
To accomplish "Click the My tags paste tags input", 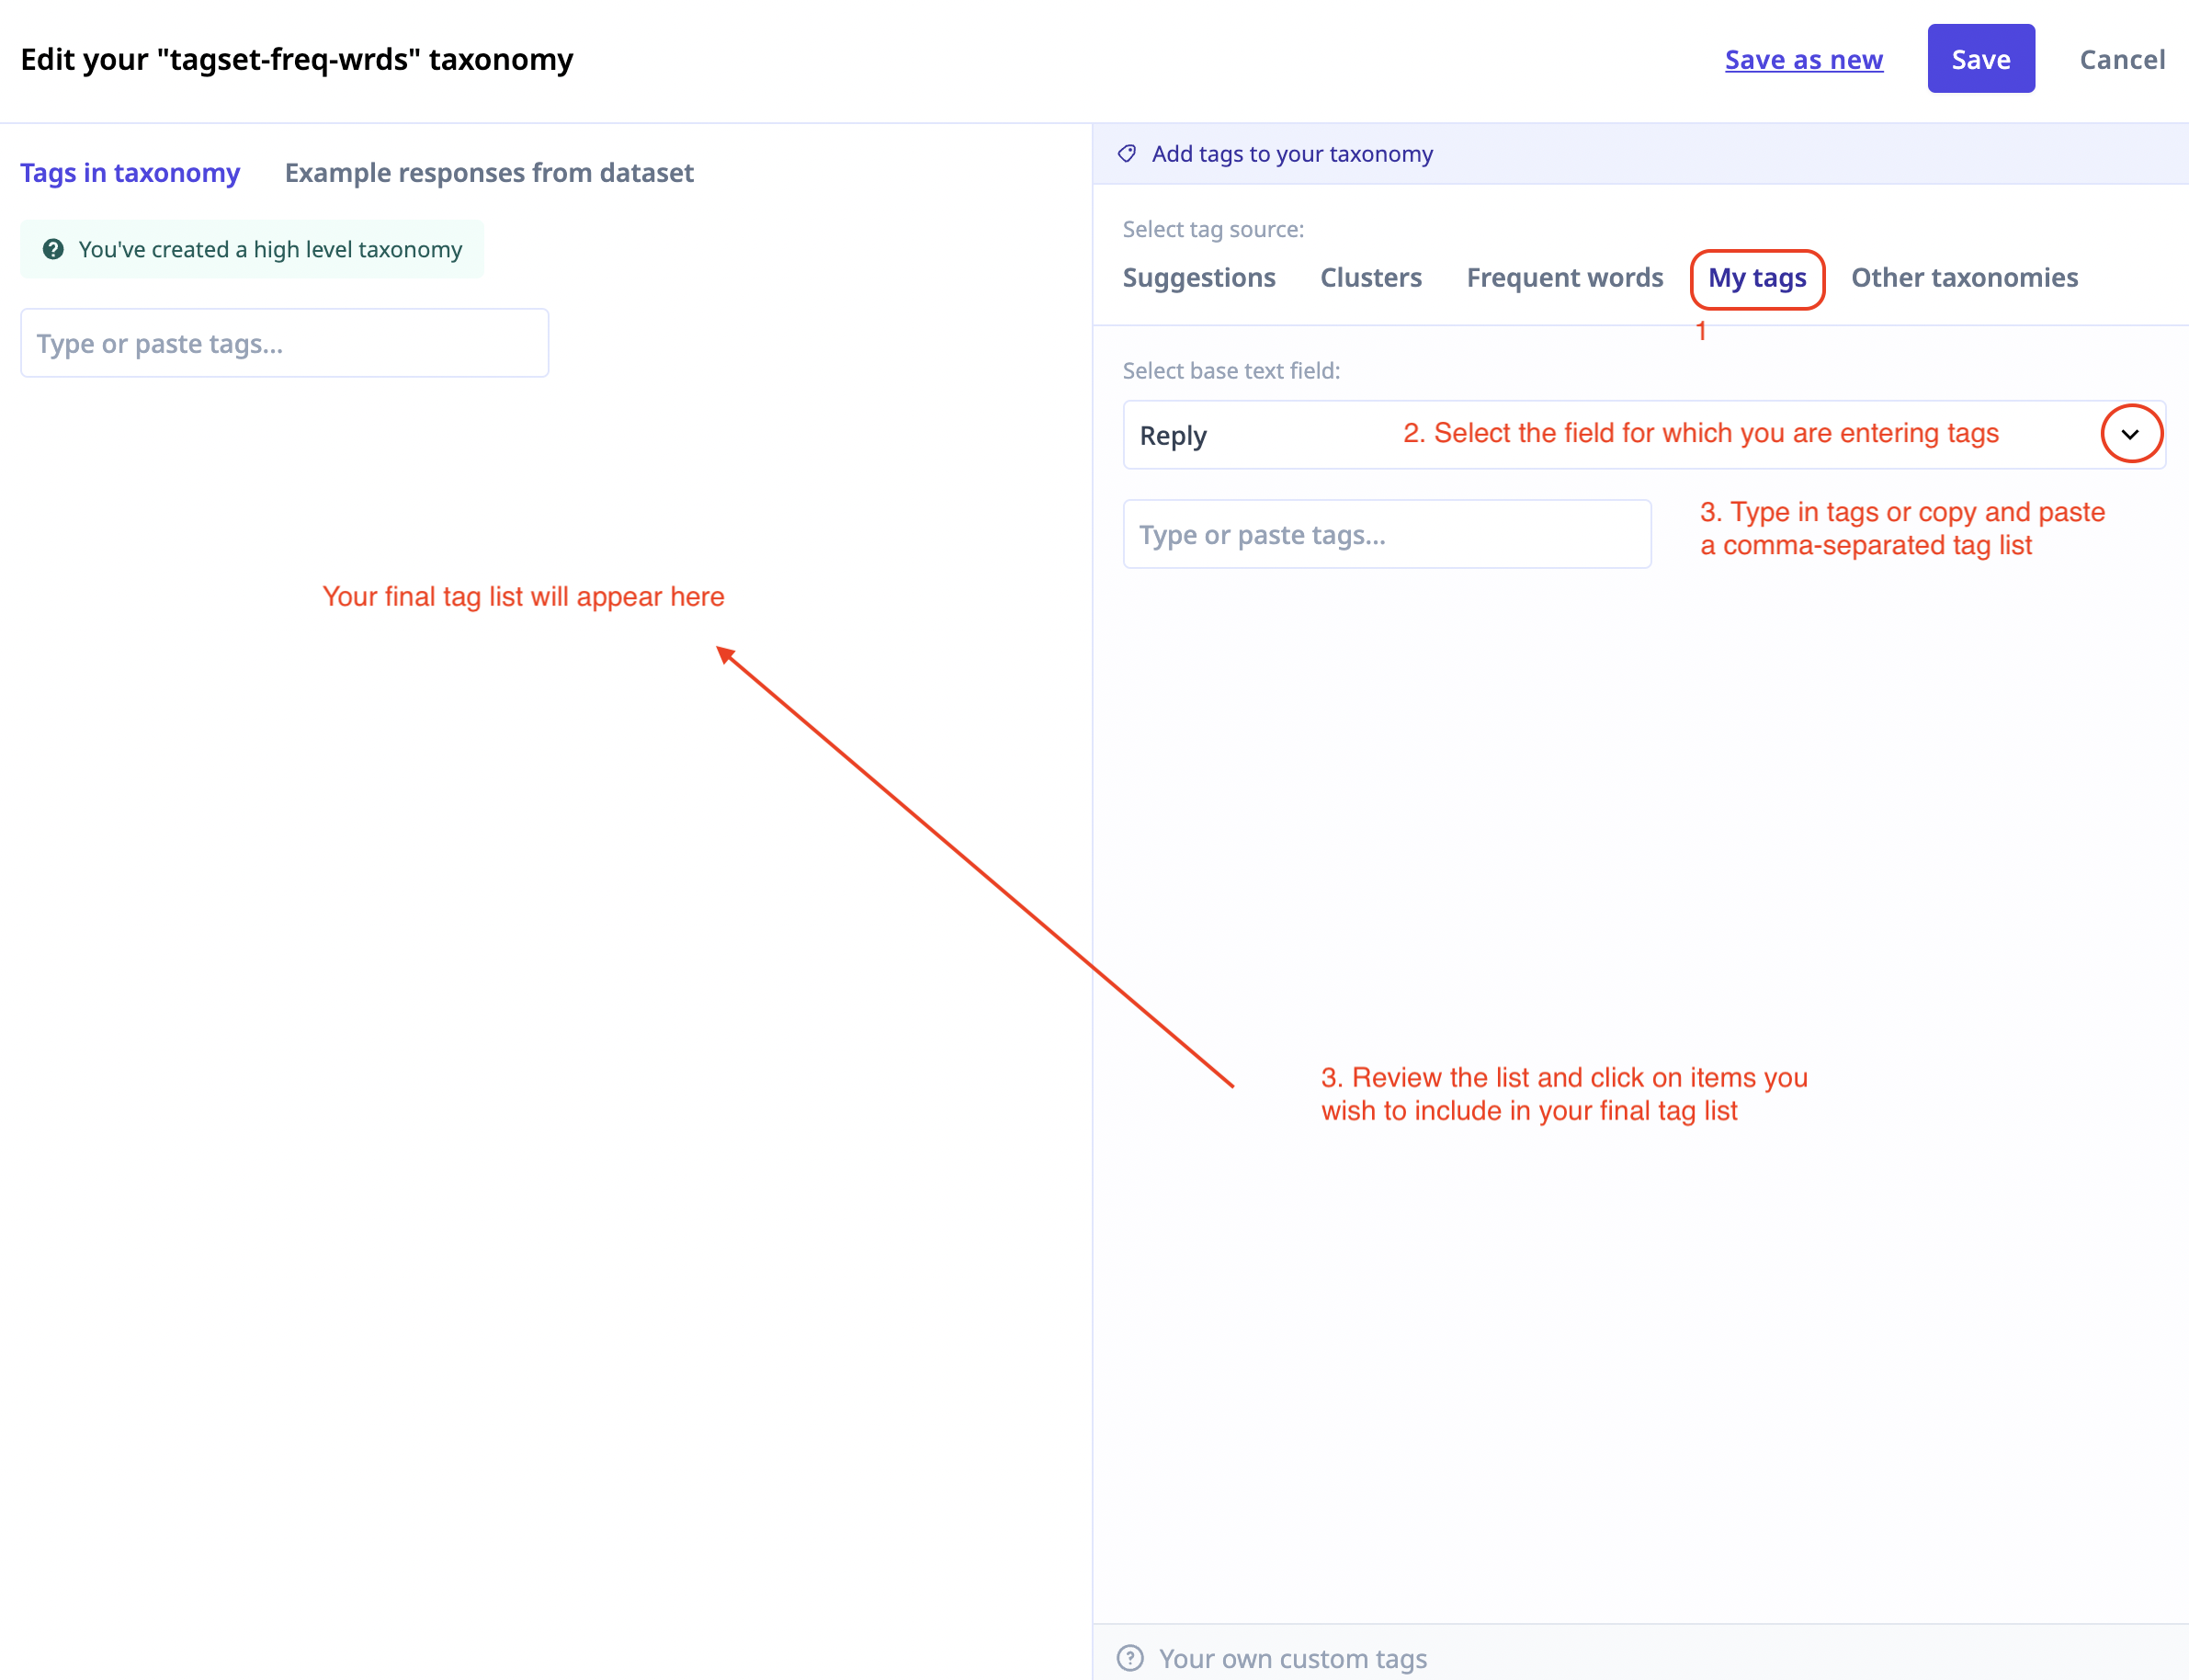I will click(x=1386, y=534).
